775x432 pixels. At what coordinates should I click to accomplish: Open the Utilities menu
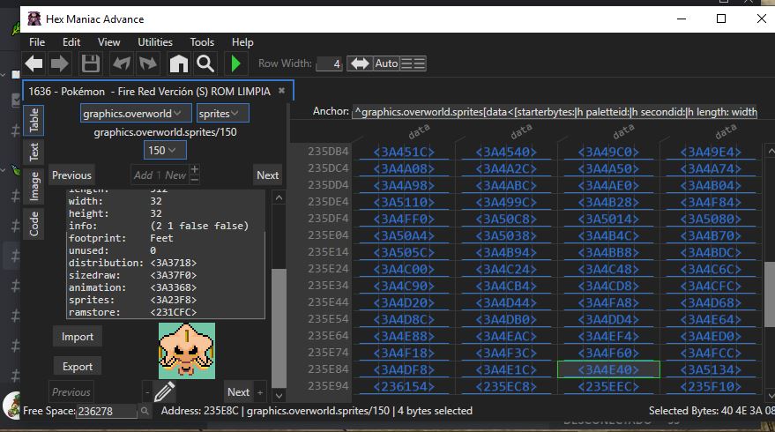(x=155, y=41)
